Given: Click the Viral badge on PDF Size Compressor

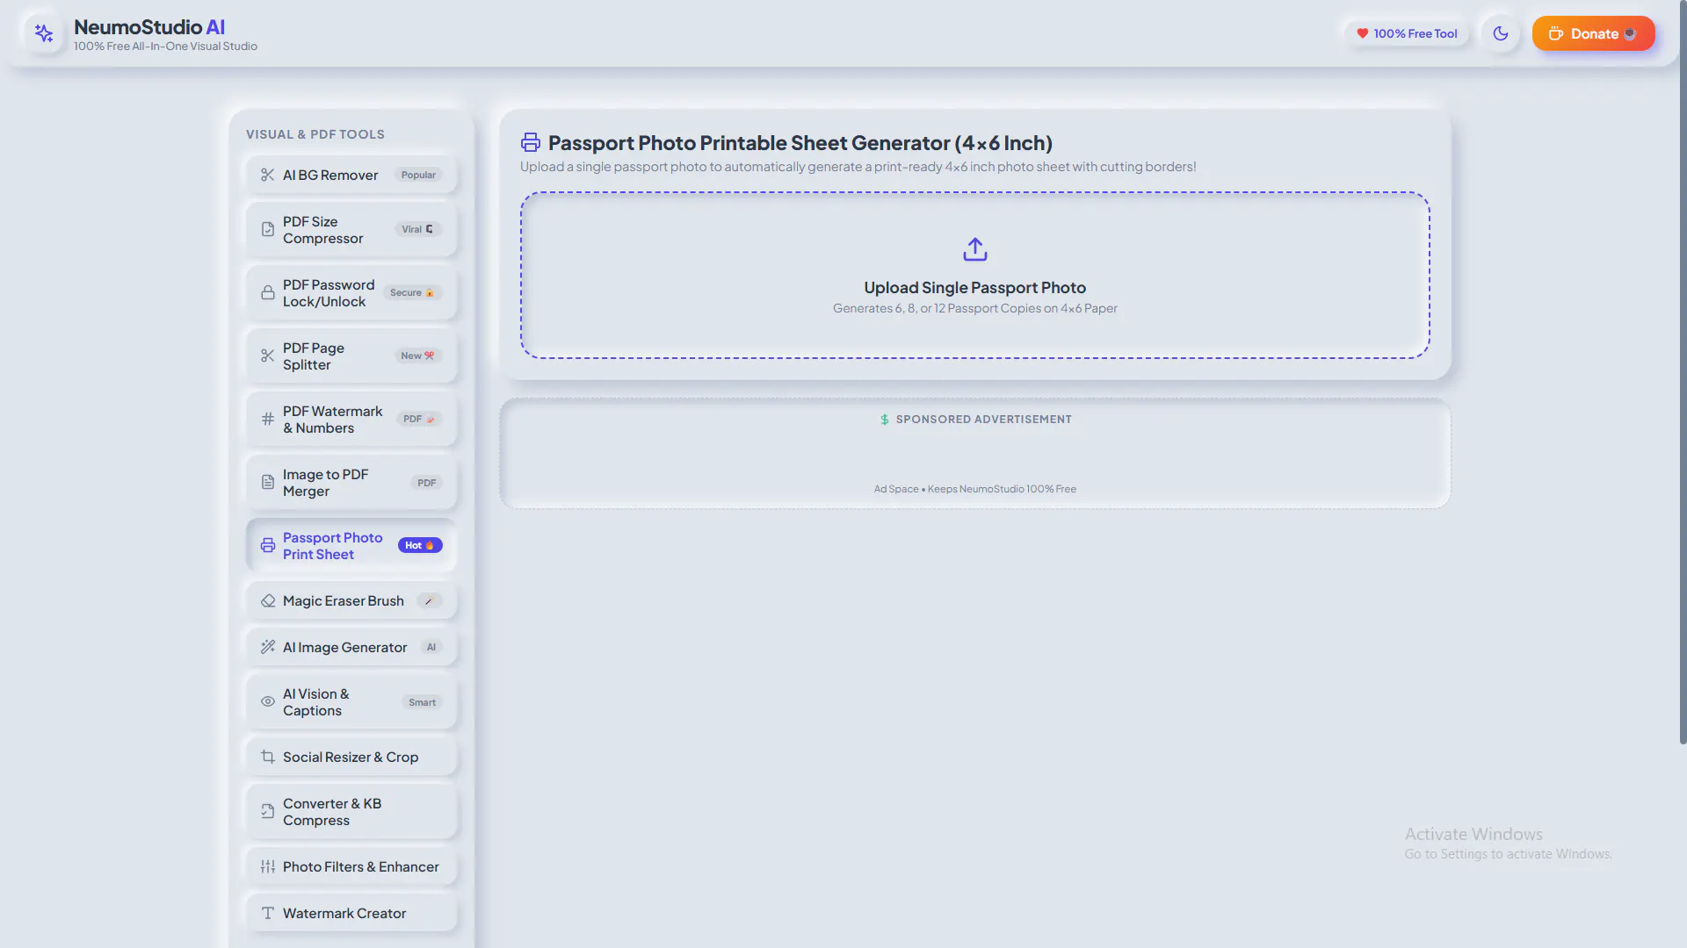Looking at the screenshot, I should (417, 229).
